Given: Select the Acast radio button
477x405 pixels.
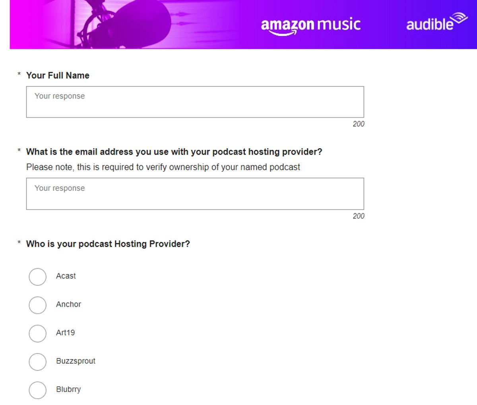Looking at the screenshot, I should tap(37, 277).
